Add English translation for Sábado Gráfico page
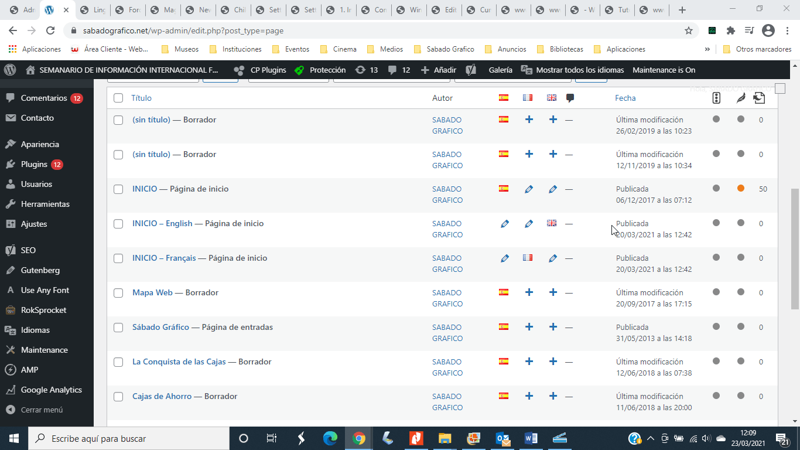The width and height of the screenshot is (800, 450). click(x=553, y=326)
